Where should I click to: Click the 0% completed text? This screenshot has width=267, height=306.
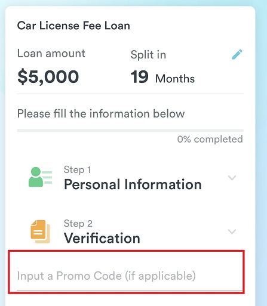(210, 139)
